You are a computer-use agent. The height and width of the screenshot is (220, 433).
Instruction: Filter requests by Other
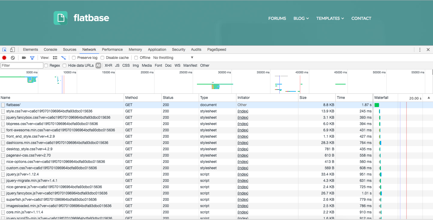(205, 66)
